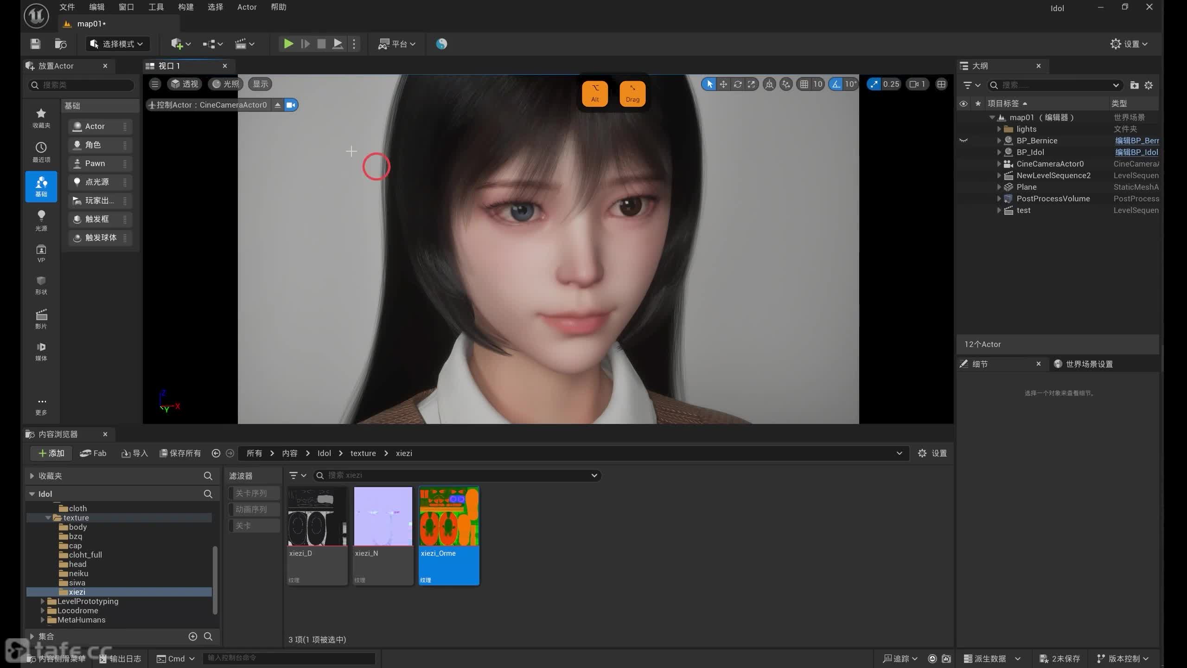This screenshot has height=668, width=1187.
Task: Activate the rotate tool in viewport
Action: (x=738, y=84)
